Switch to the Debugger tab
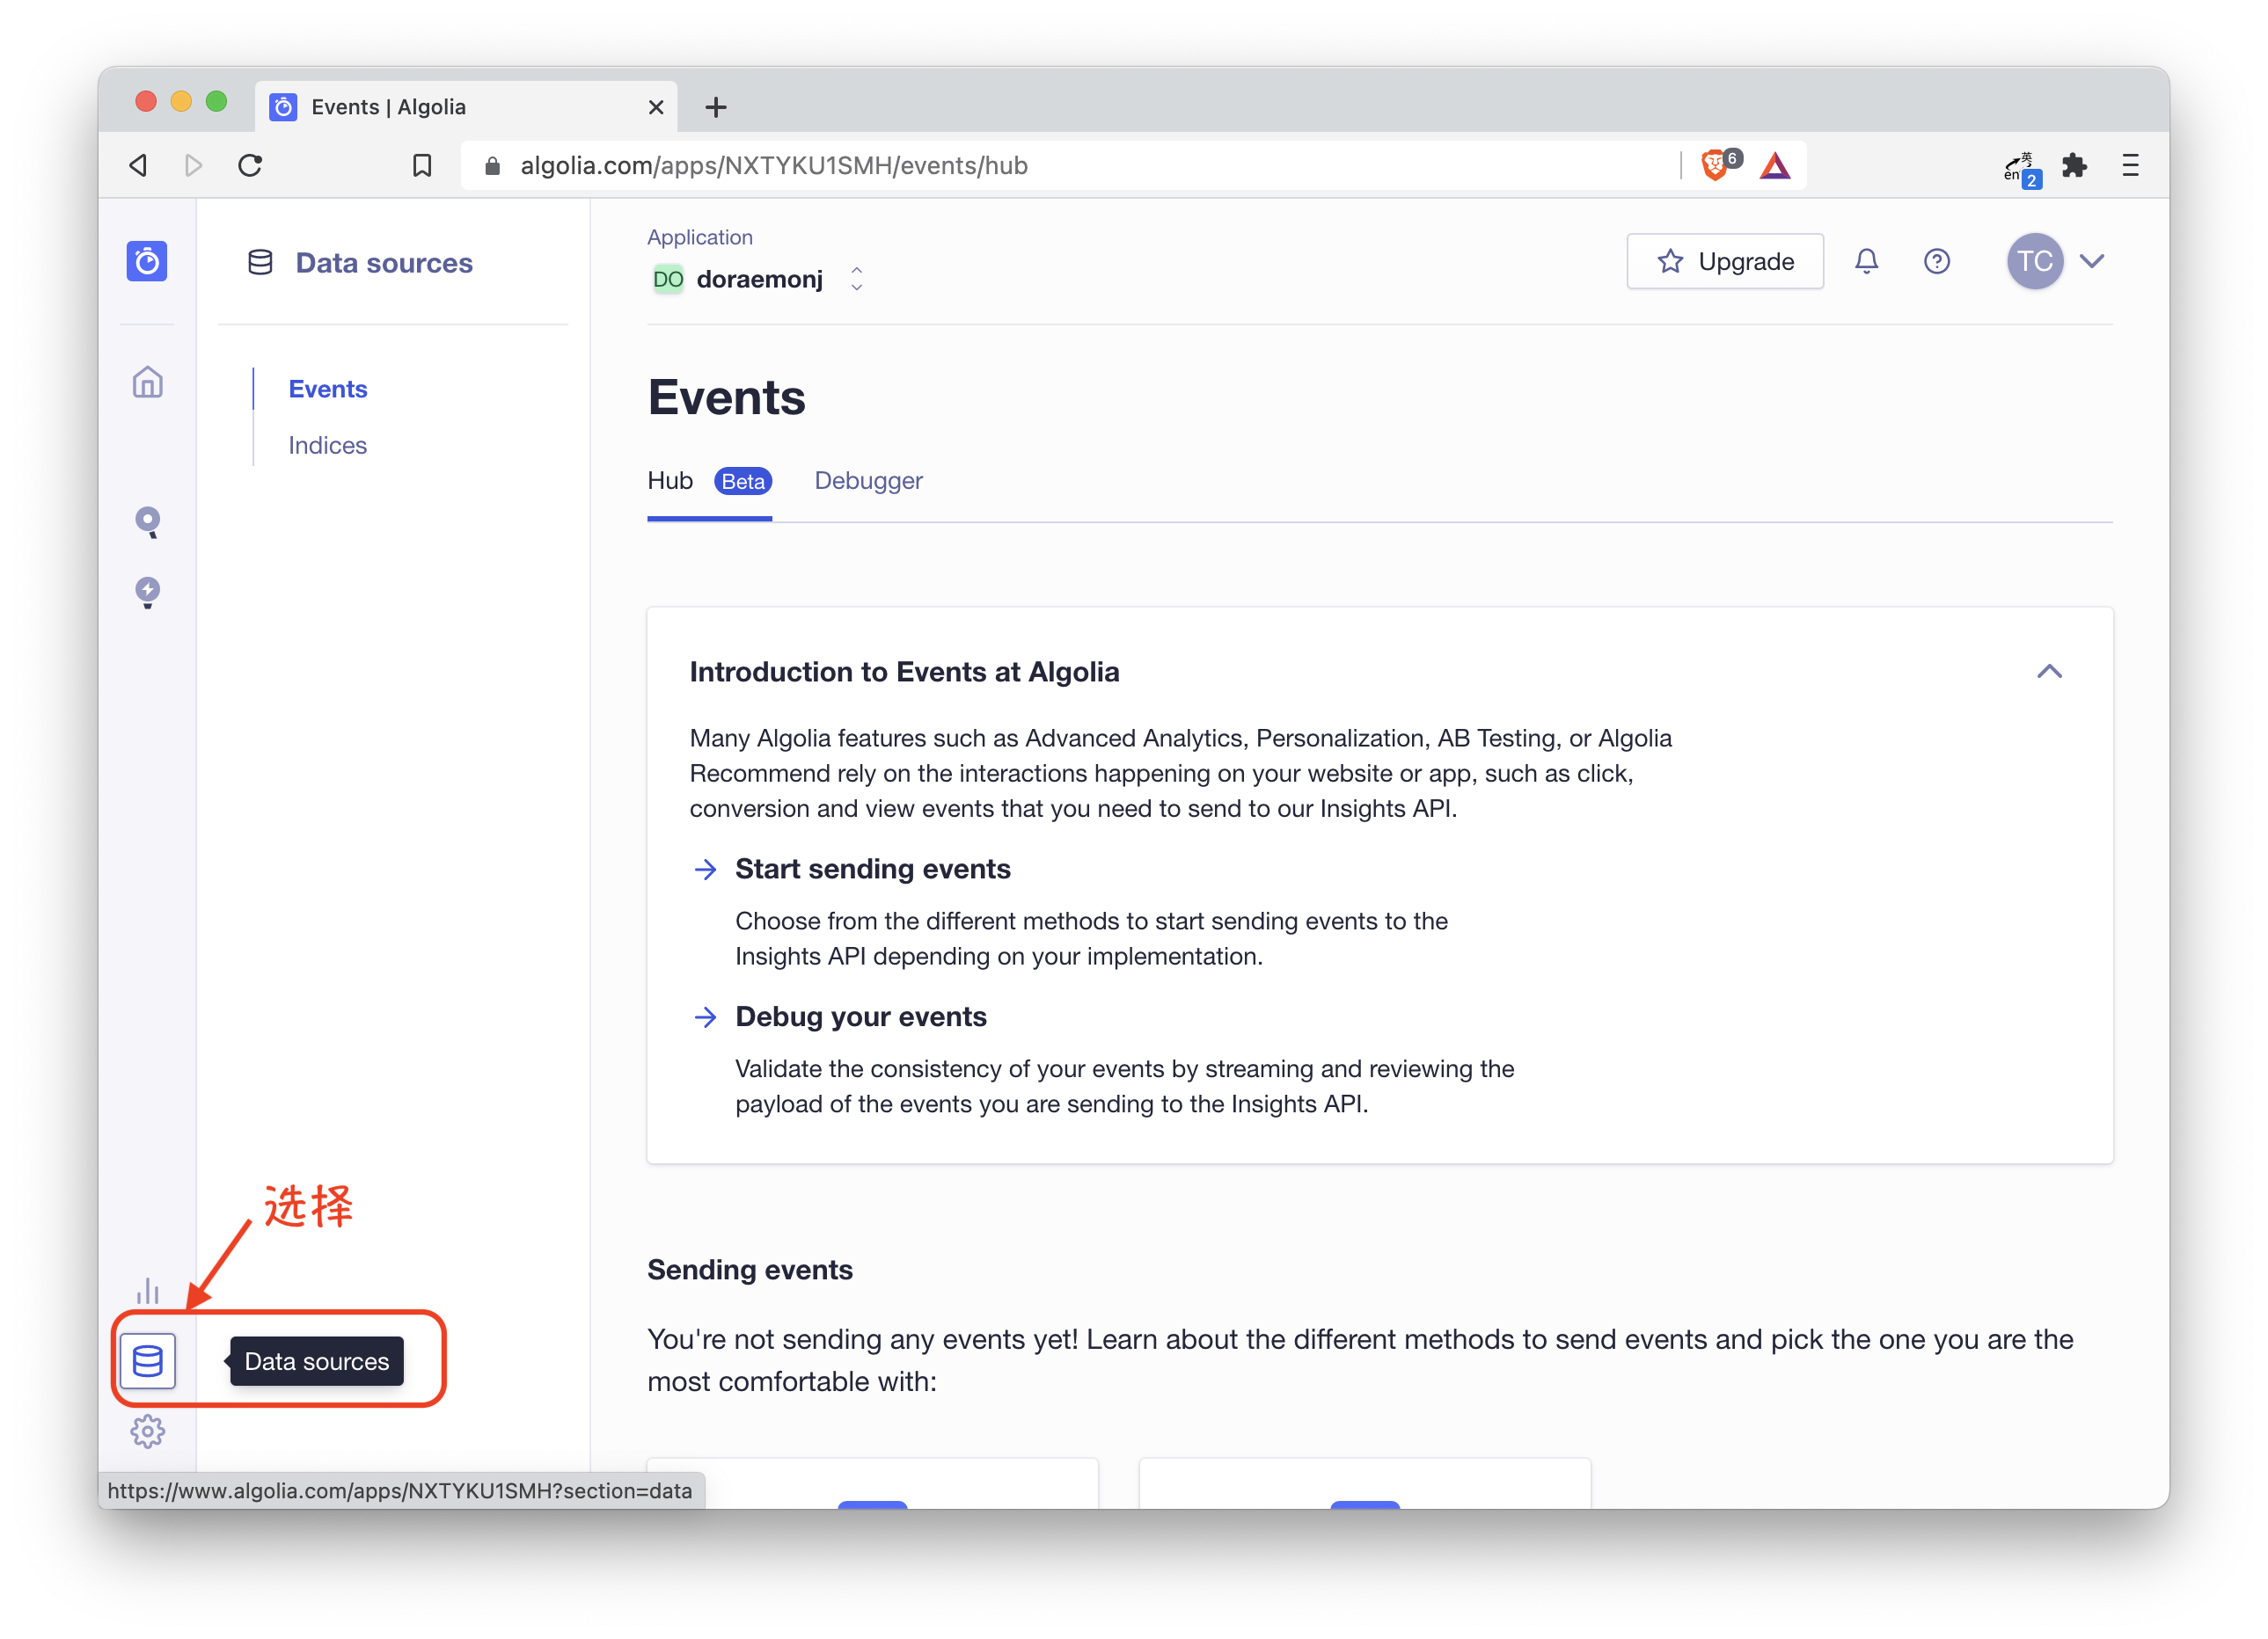This screenshot has height=1639, width=2268. (868, 481)
